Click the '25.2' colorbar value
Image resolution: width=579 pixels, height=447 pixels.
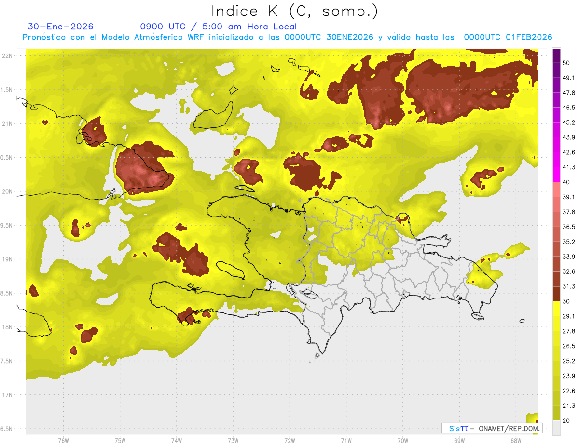tap(569, 361)
